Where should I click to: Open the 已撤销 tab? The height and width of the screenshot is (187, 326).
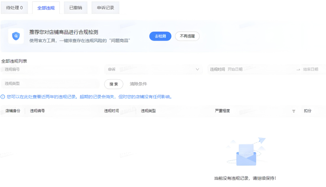(x=76, y=8)
